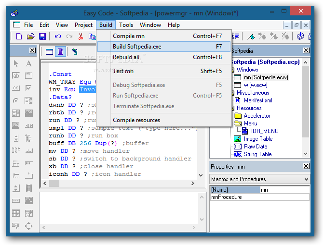Select the 'ab' Edit box control tool

[16, 75]
